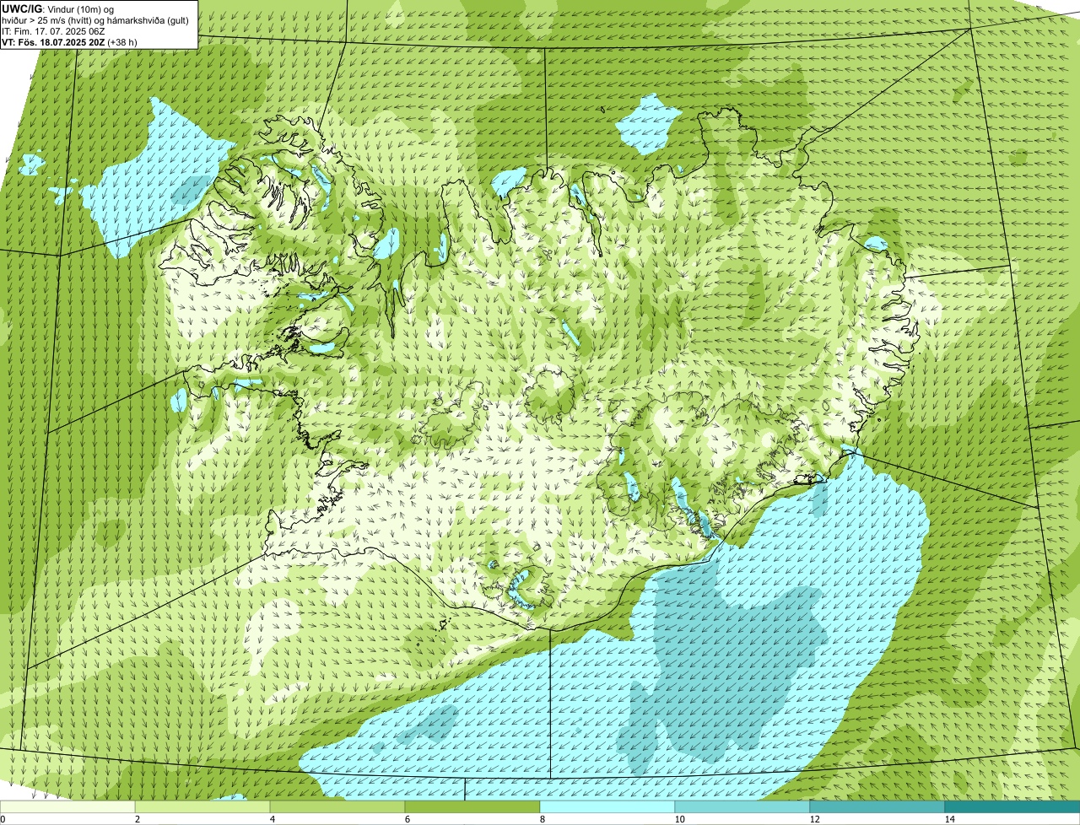Viewport: 1080px width, 825px height.
Task: Click the 'IT: Fim. 17. 07. 2025 06Z' line
Action: pos(53,30)
